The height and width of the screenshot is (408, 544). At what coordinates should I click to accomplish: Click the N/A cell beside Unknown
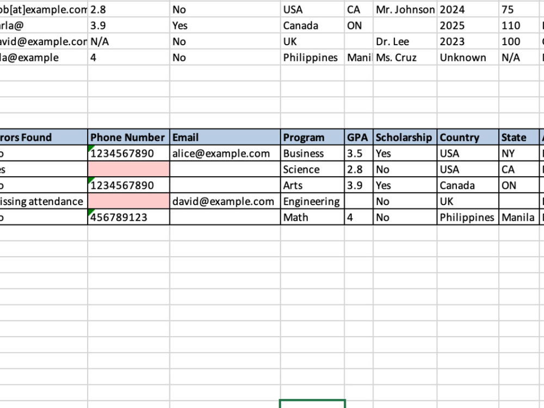[x=519, y=57]
